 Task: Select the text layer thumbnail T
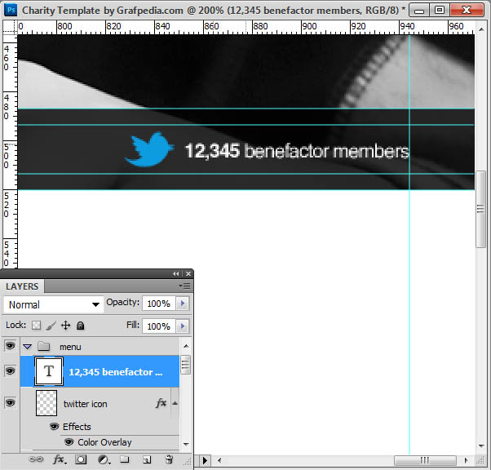tap(49, 371)
